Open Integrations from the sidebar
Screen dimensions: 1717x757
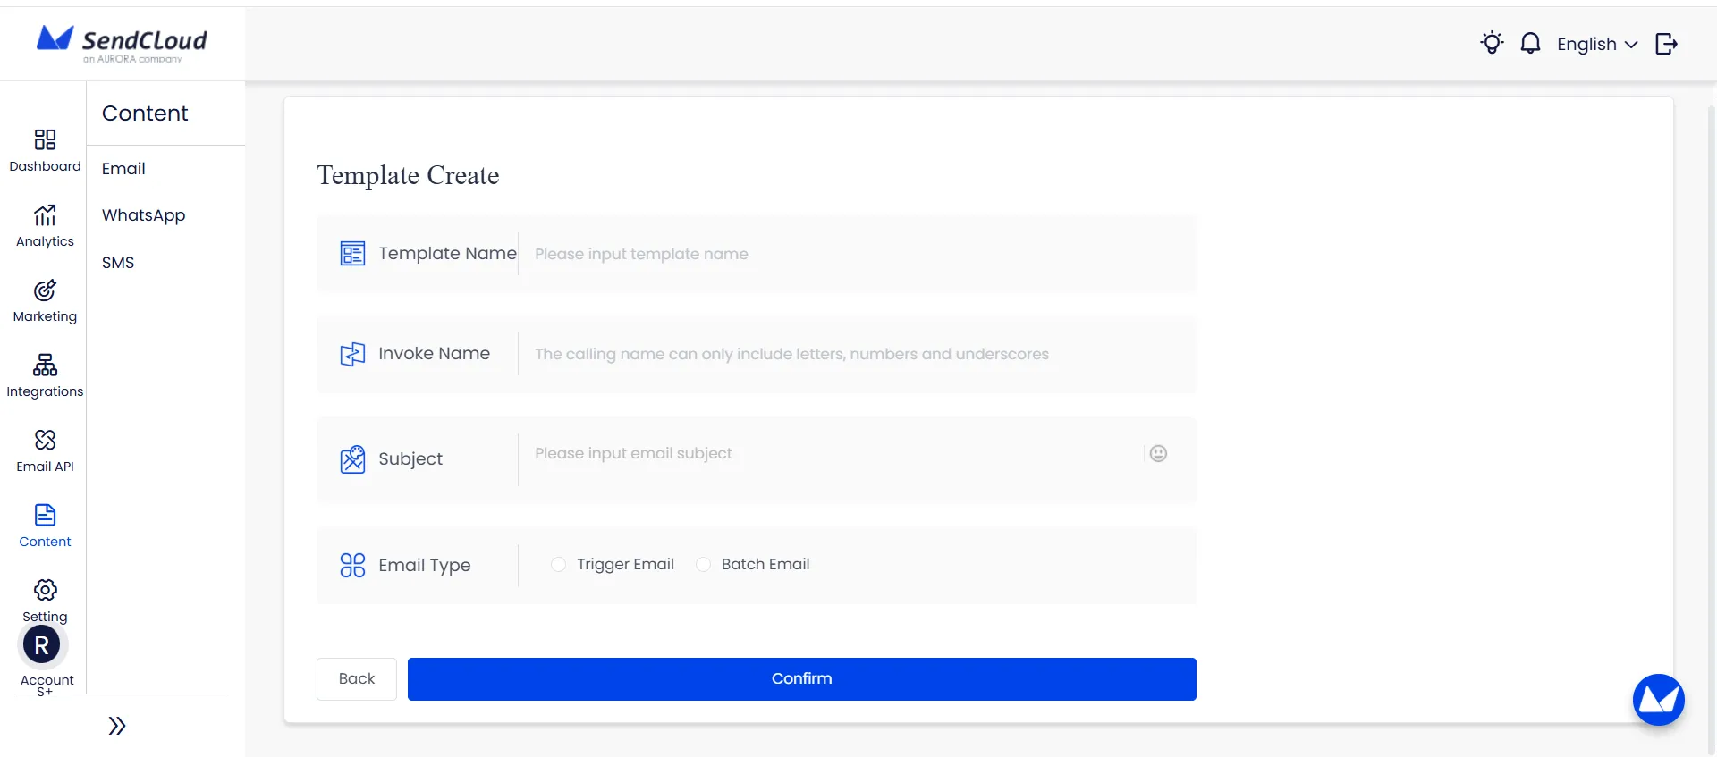(x=45, y=366)
